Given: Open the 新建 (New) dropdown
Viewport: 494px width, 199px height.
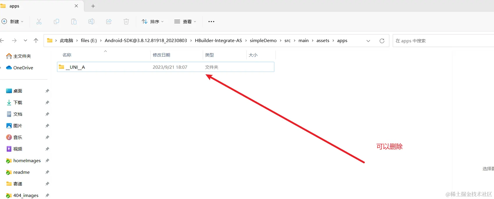Looking at the screenshot, I should 13,21.
